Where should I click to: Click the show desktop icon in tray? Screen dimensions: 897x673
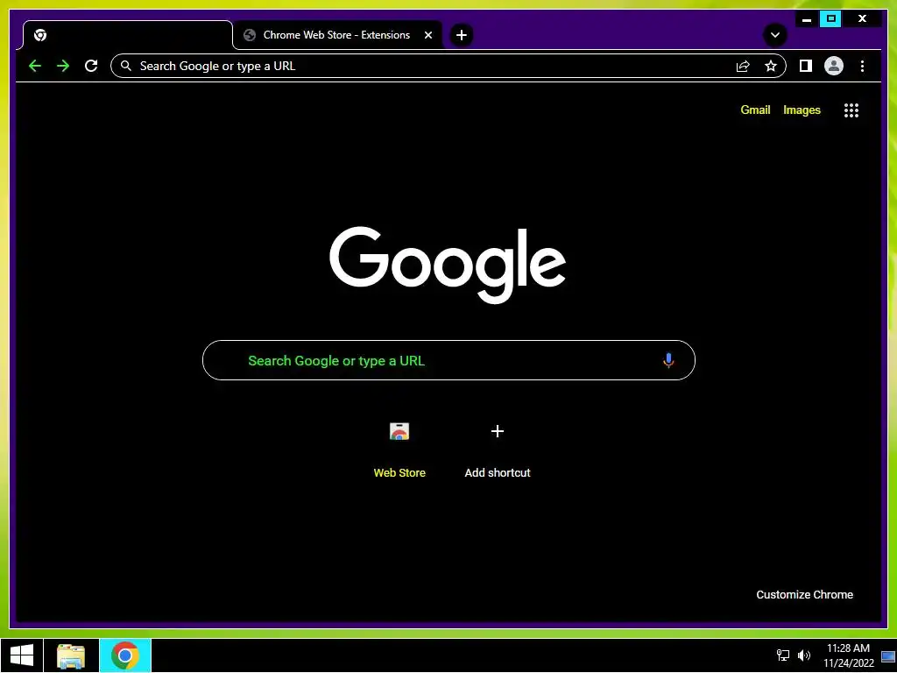(888, 655)
